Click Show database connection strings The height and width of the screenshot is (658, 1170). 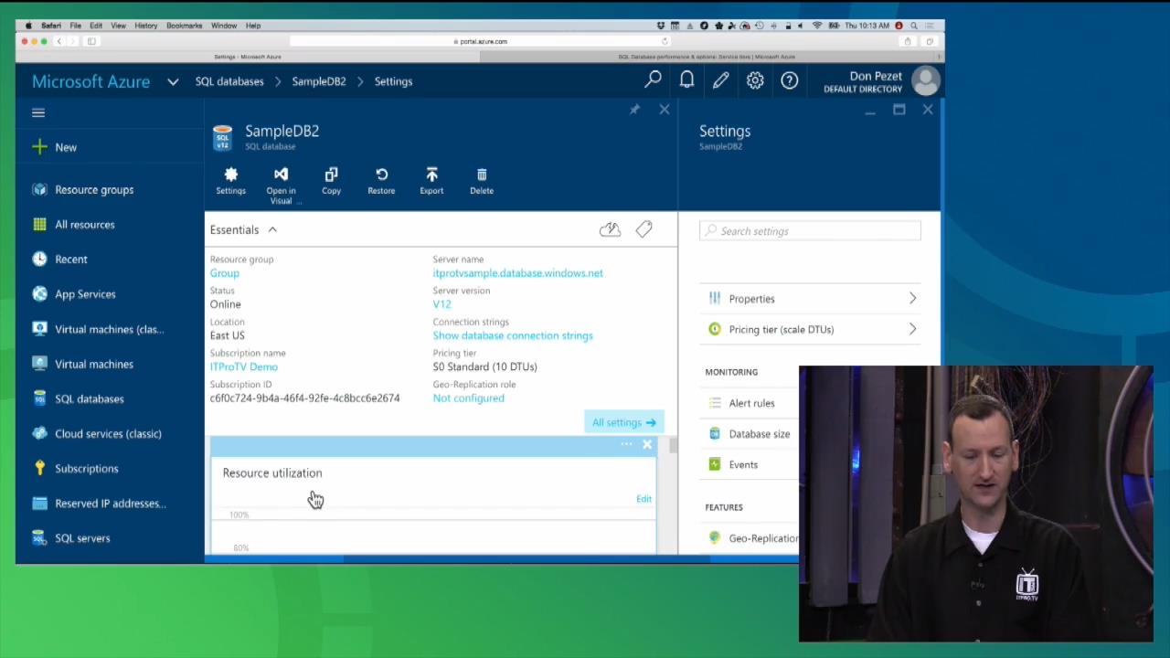(x=513, y=335)
